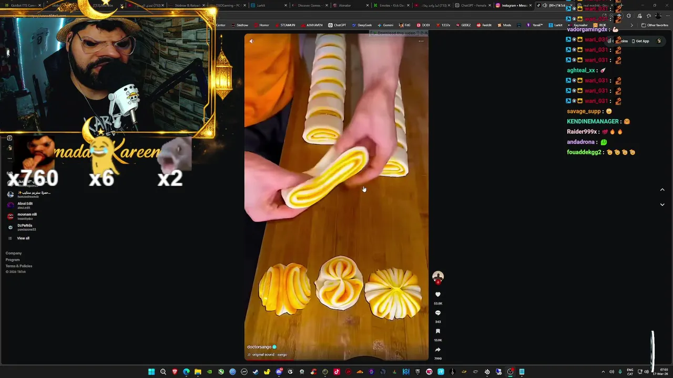The image size is (673, 378).
Task: Switch to Emotes - Kick Dashboard tab
Action: 392,5
